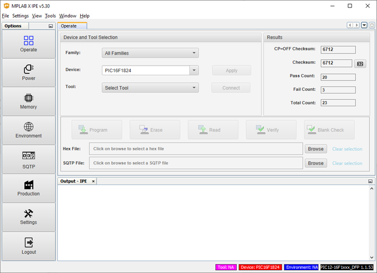The height and width of the screenshot is (273, 377).
Task: Open the Tools menu
Action: coord(50,15)
